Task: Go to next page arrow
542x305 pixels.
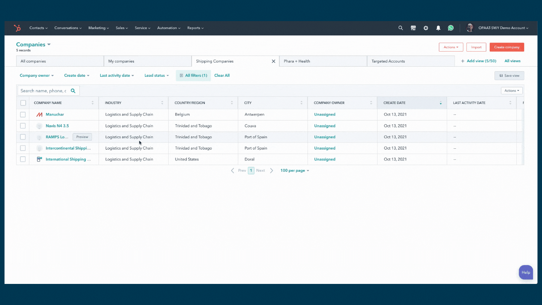Action: pyautogui.click(x=271, y=171)
